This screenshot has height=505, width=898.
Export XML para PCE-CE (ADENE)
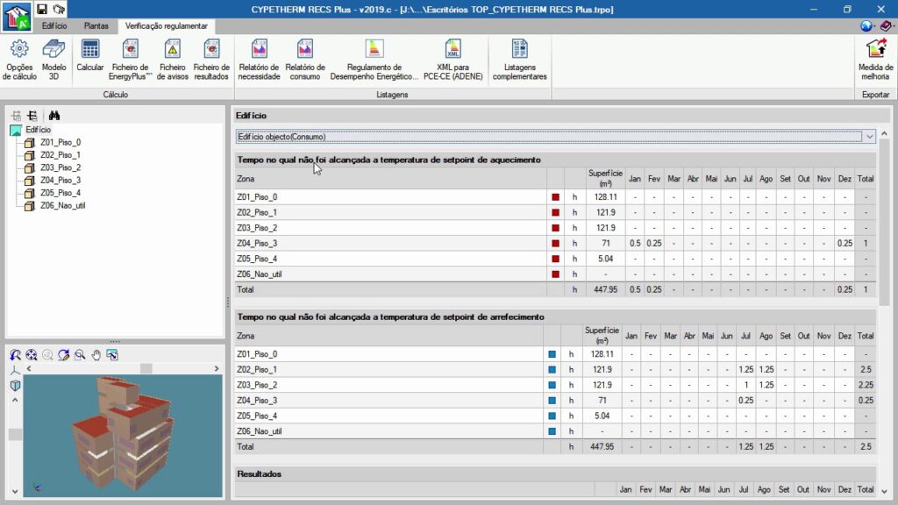(453, 58)
